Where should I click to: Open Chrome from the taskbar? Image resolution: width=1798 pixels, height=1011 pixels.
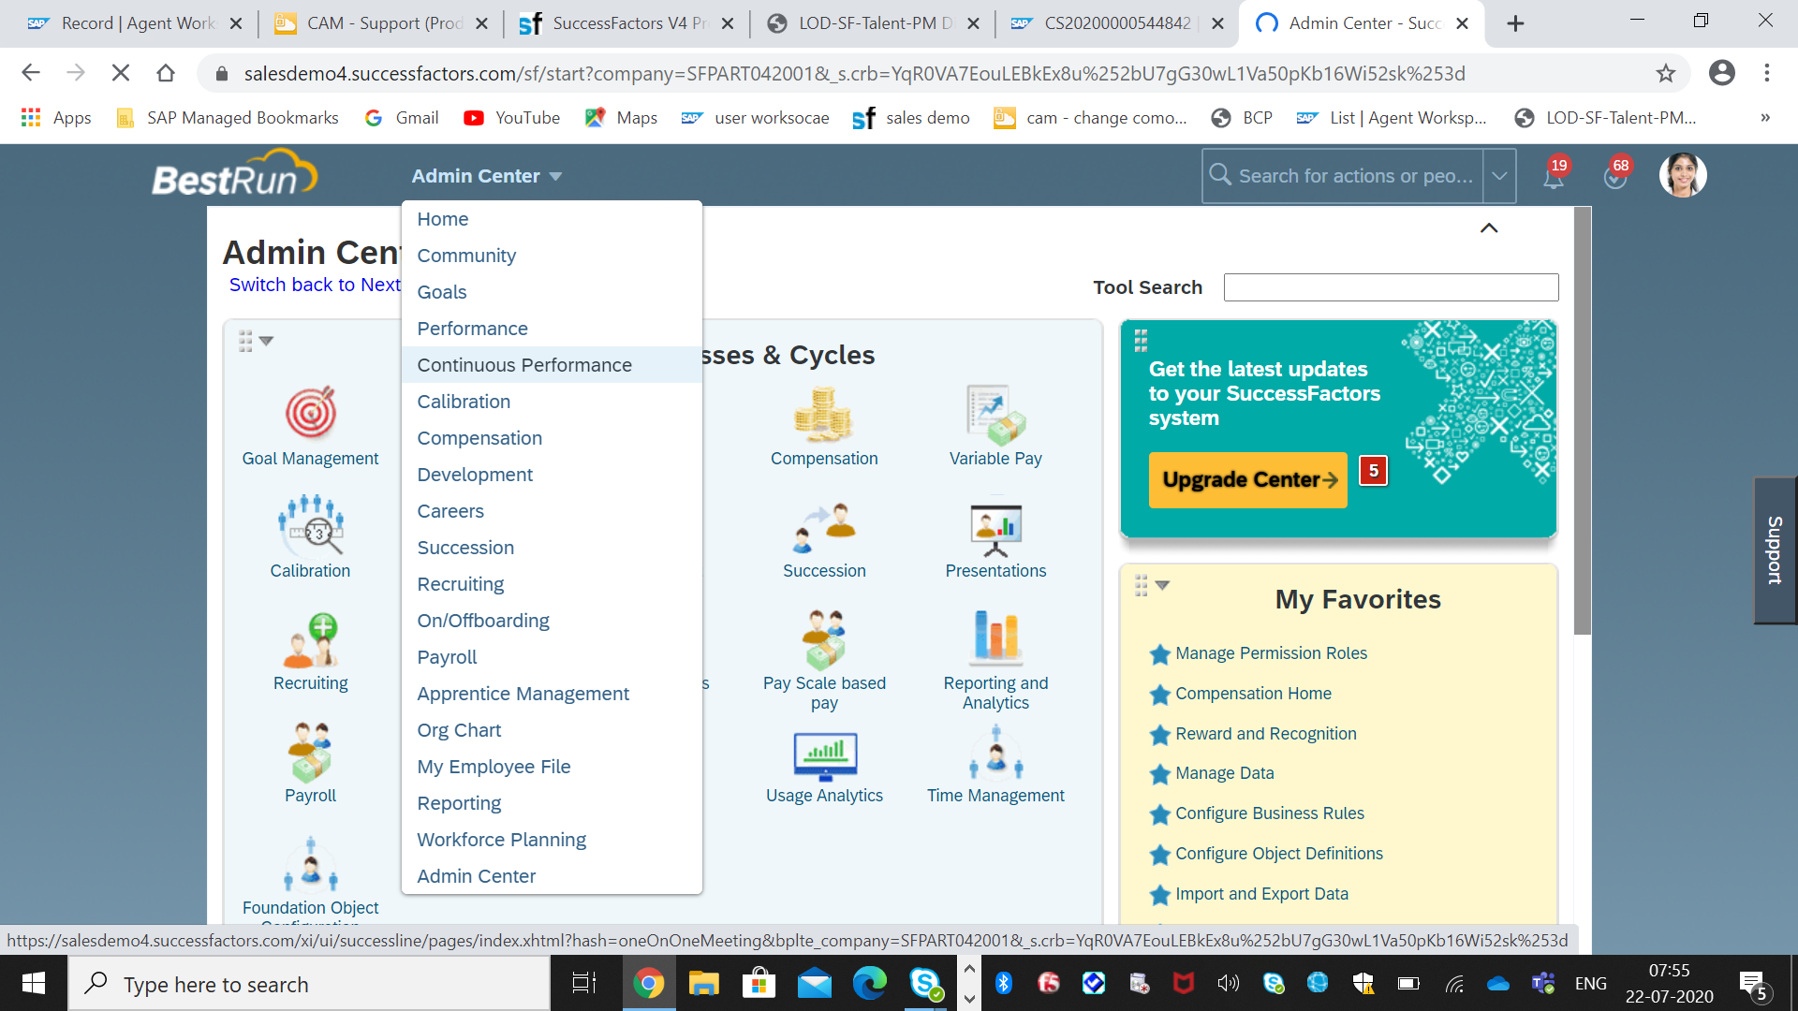tap(648, 983)
